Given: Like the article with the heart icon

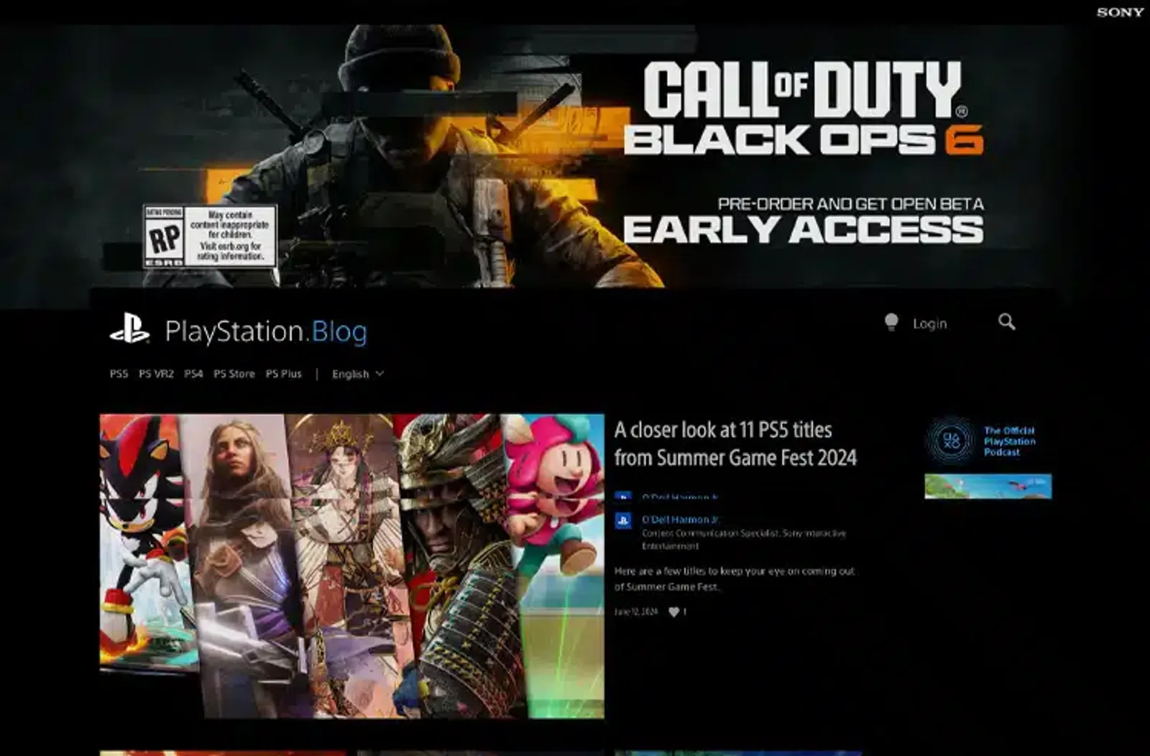Looking at the screenshot, I should click(x=673, y=612).
